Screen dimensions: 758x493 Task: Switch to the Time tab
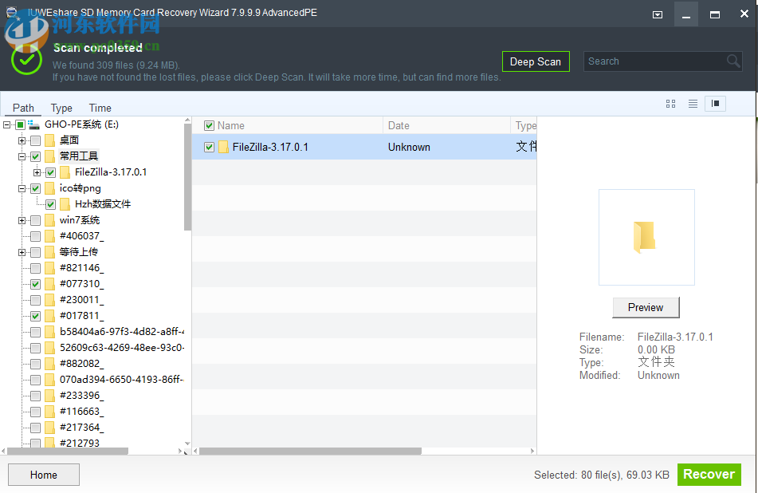[100, 108]
